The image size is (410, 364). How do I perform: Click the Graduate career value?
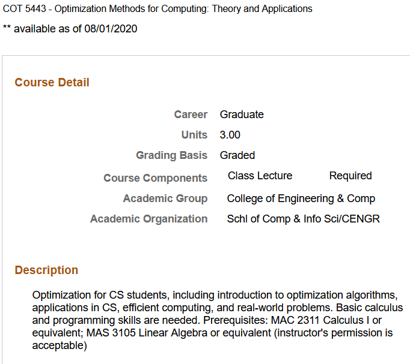coord(242,115)
